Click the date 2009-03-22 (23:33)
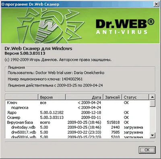Image resolution: width=161 pixels, height=159 pixels. [84, 132]
